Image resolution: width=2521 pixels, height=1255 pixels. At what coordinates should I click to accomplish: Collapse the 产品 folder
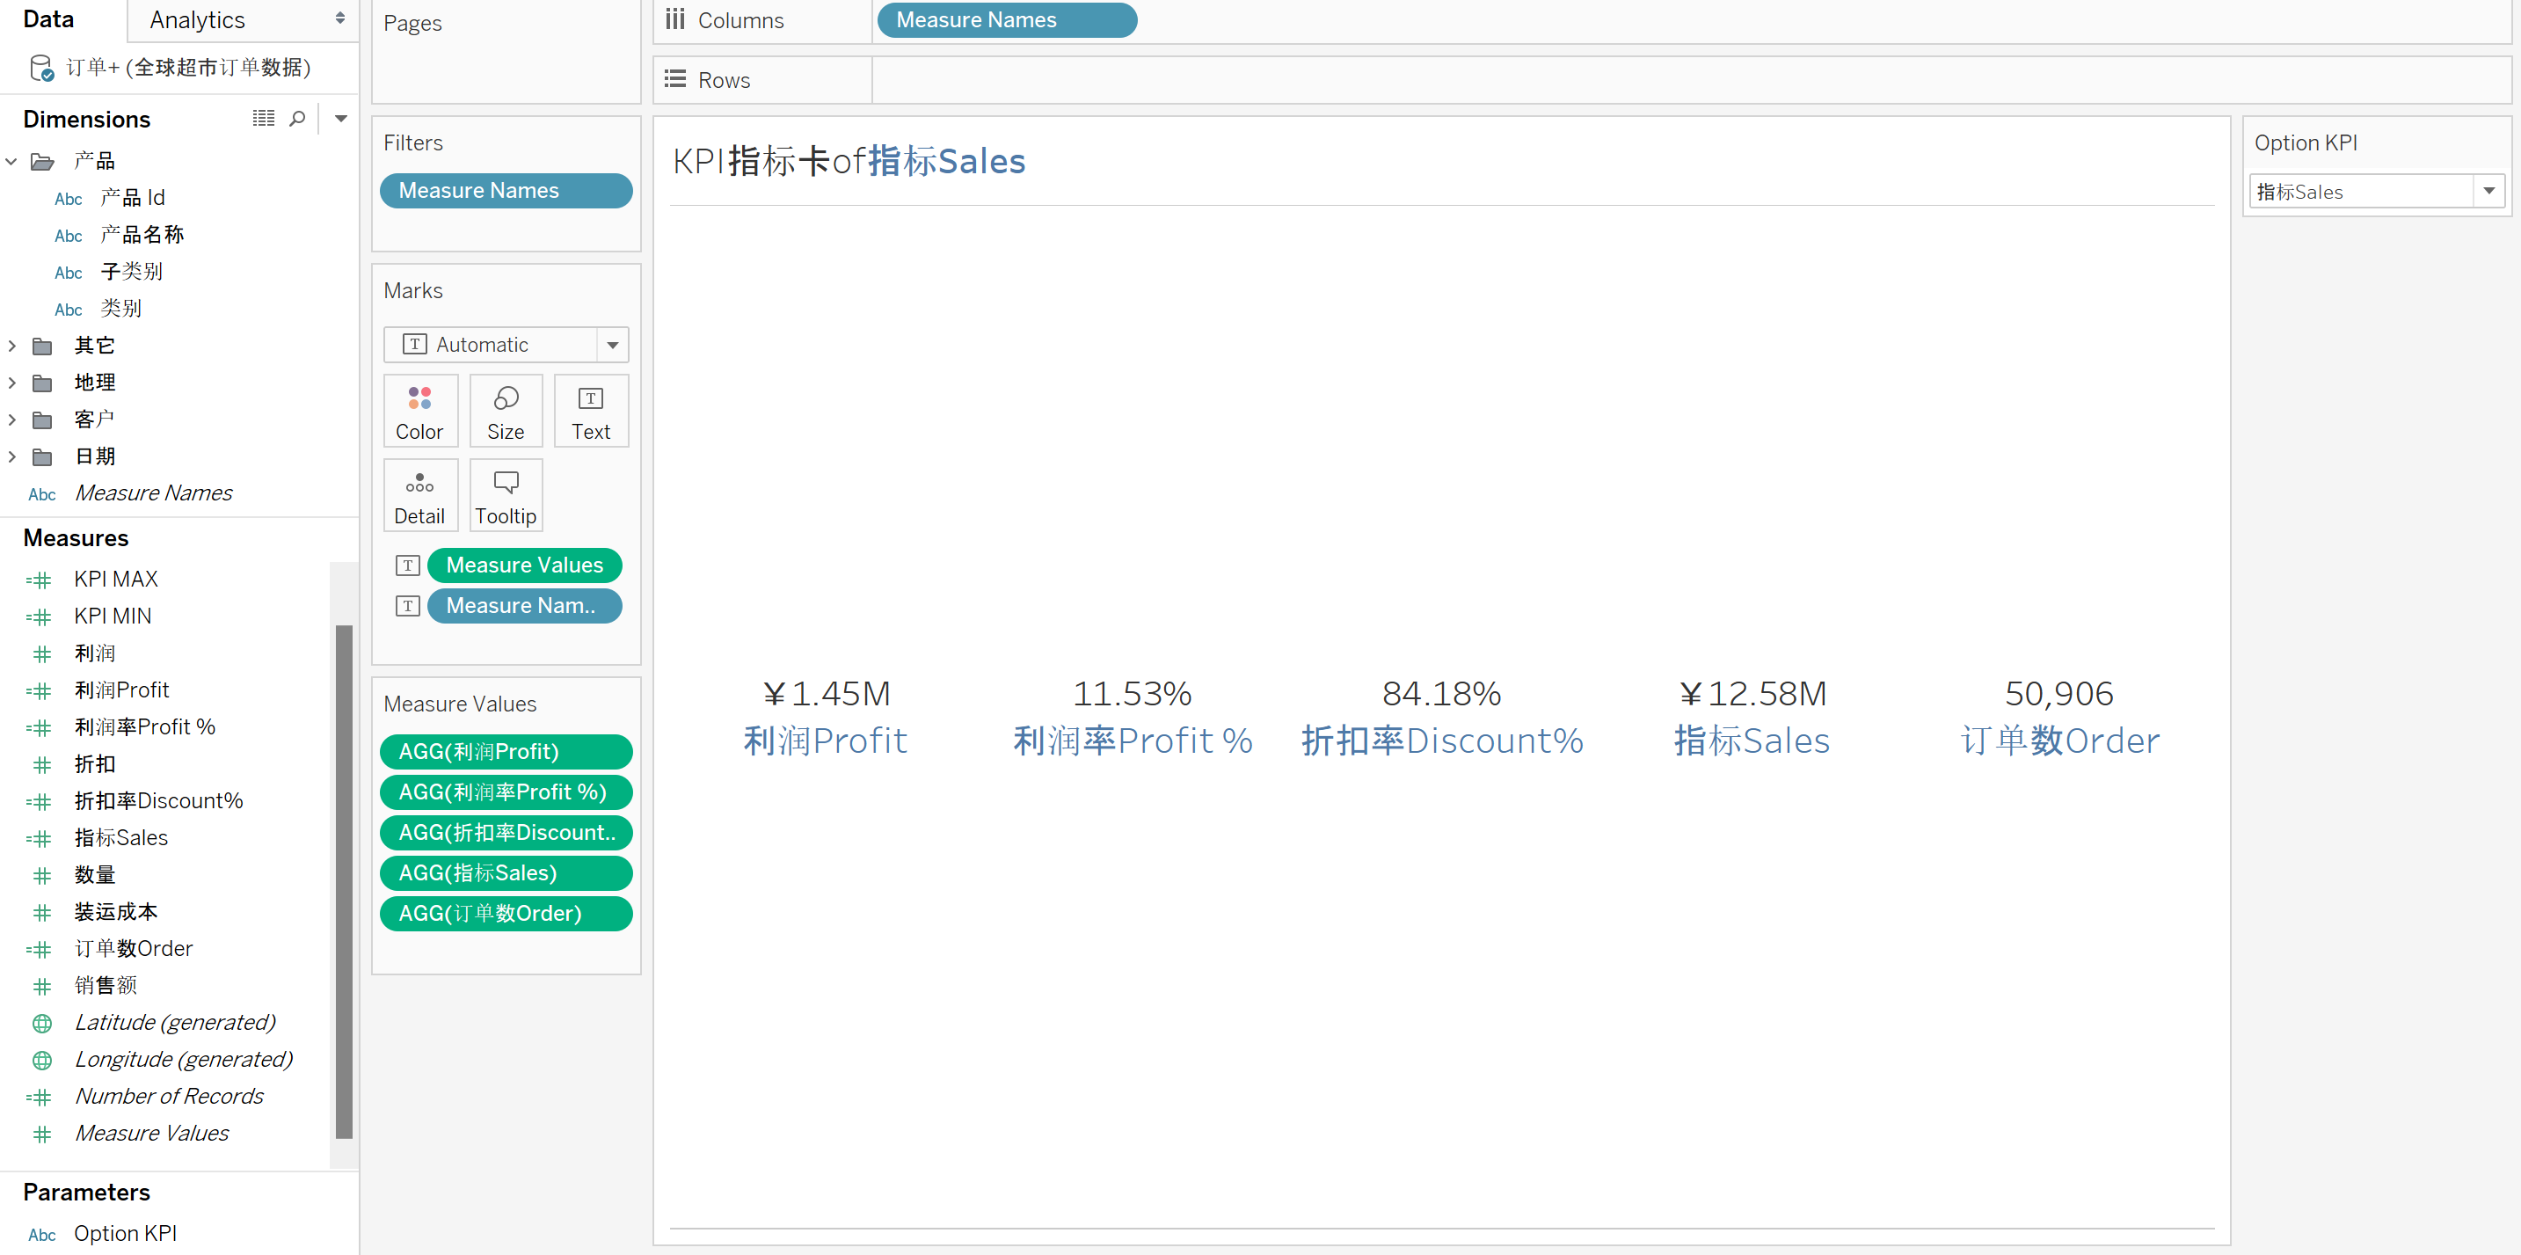[x=11, y=161]
